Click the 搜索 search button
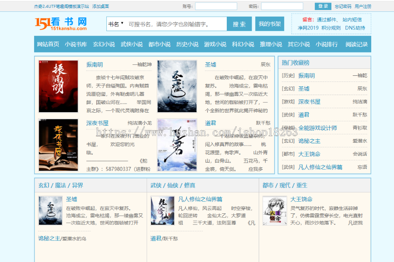Image resolution: width=394 pixels, height=262 pixels. 239,24
